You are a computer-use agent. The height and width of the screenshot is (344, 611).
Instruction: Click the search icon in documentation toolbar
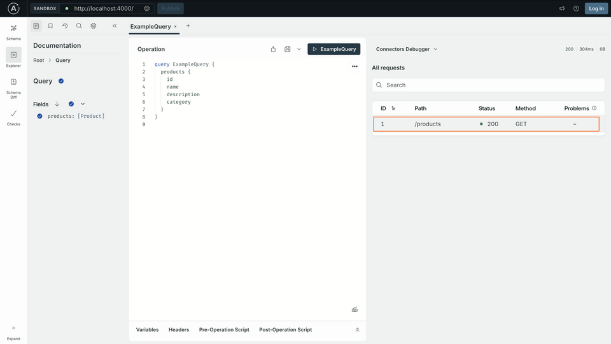coord(79,26)
